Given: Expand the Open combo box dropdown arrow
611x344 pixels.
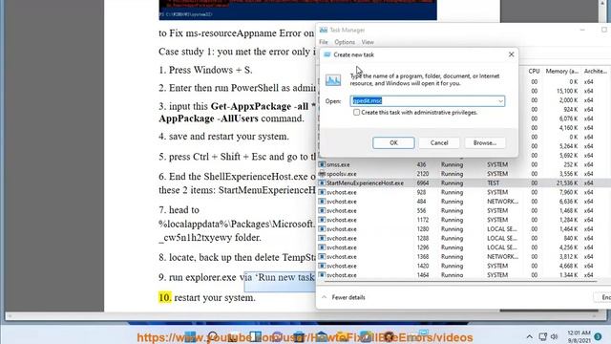Looking at the screenshot, I should pos(500,101).
